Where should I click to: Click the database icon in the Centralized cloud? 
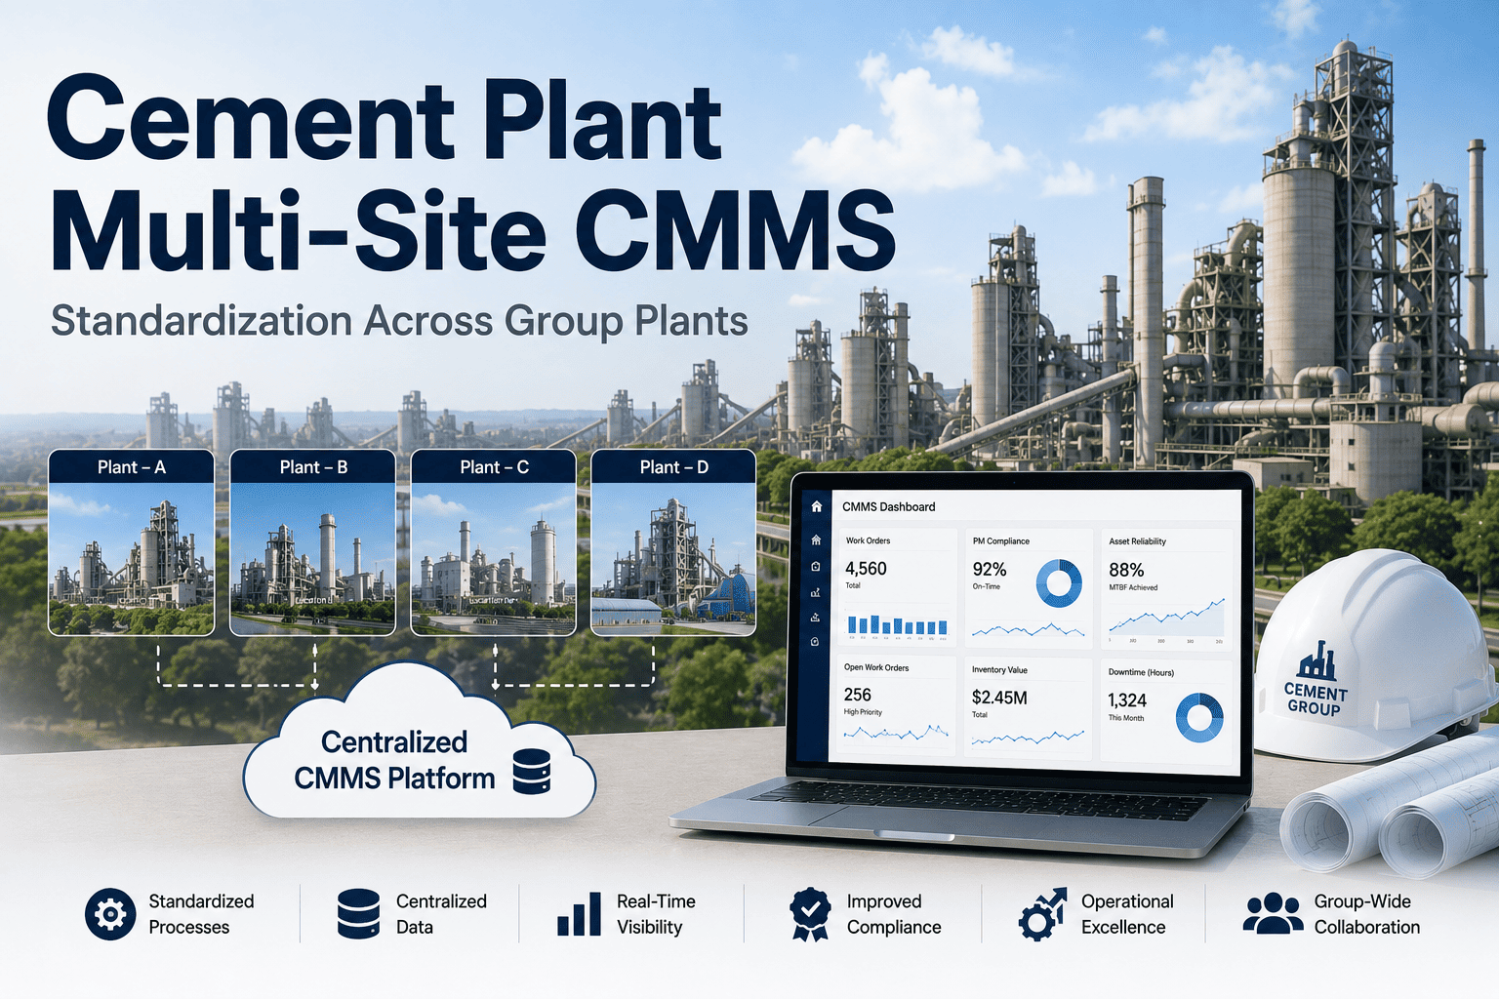(532, 771)
